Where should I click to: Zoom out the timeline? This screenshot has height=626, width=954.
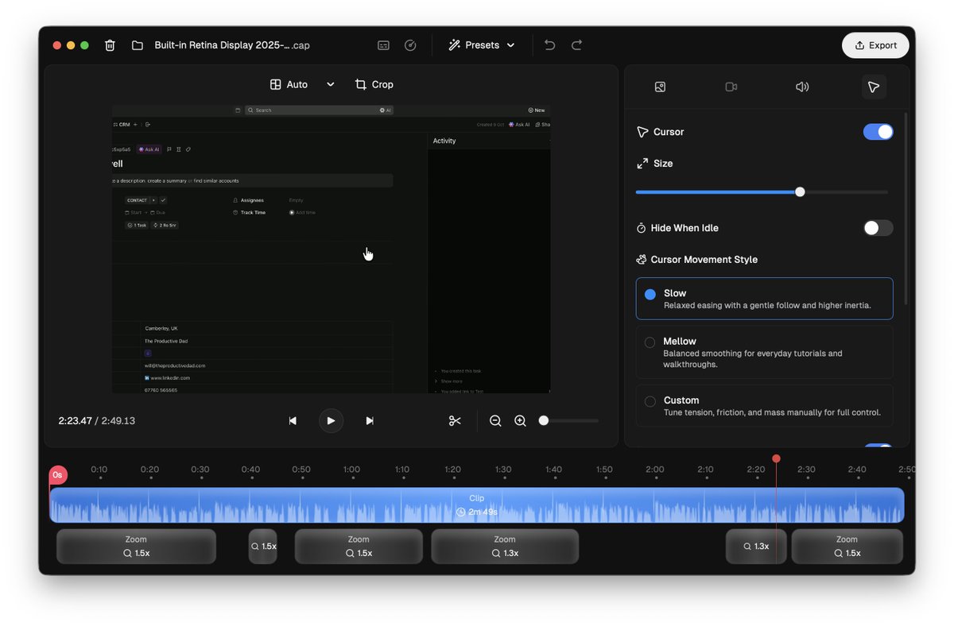pyautogui.click(x=495, y=421)
